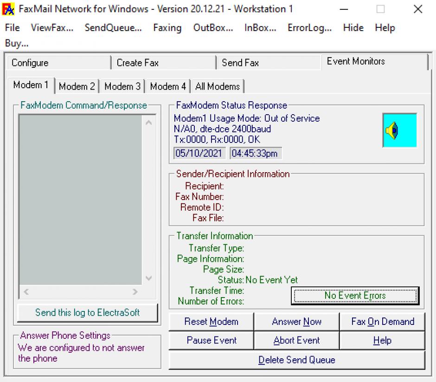Click the 'Recipient:' label
Screen dimensions: 436x382
205,186
